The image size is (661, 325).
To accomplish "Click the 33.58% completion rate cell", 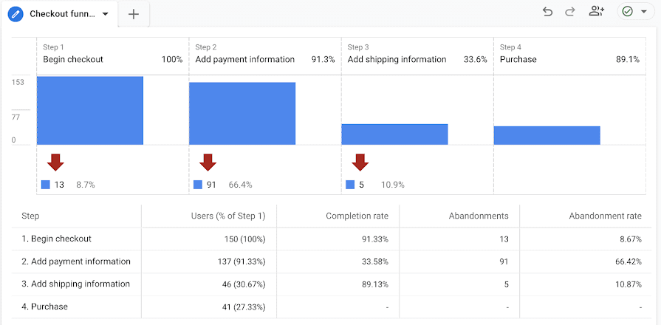I will (374, 261).
